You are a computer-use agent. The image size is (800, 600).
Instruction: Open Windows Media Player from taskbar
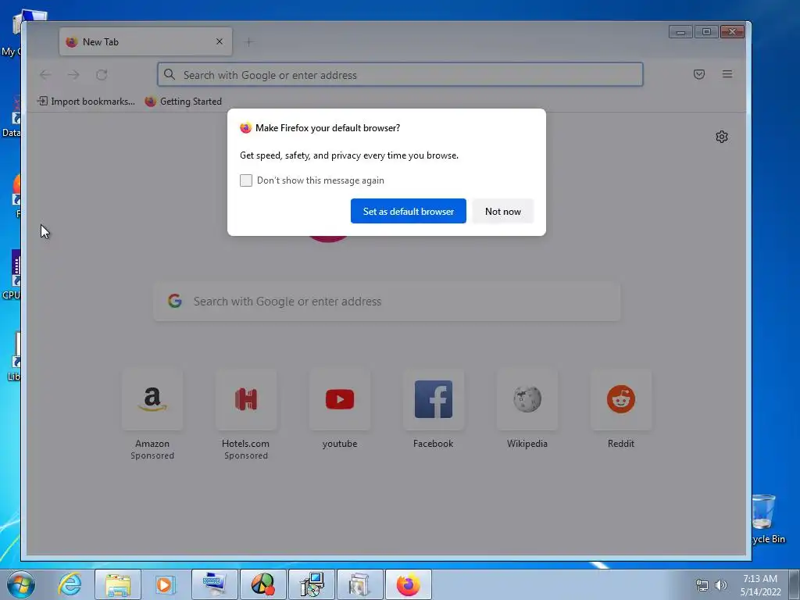[165, 584]
